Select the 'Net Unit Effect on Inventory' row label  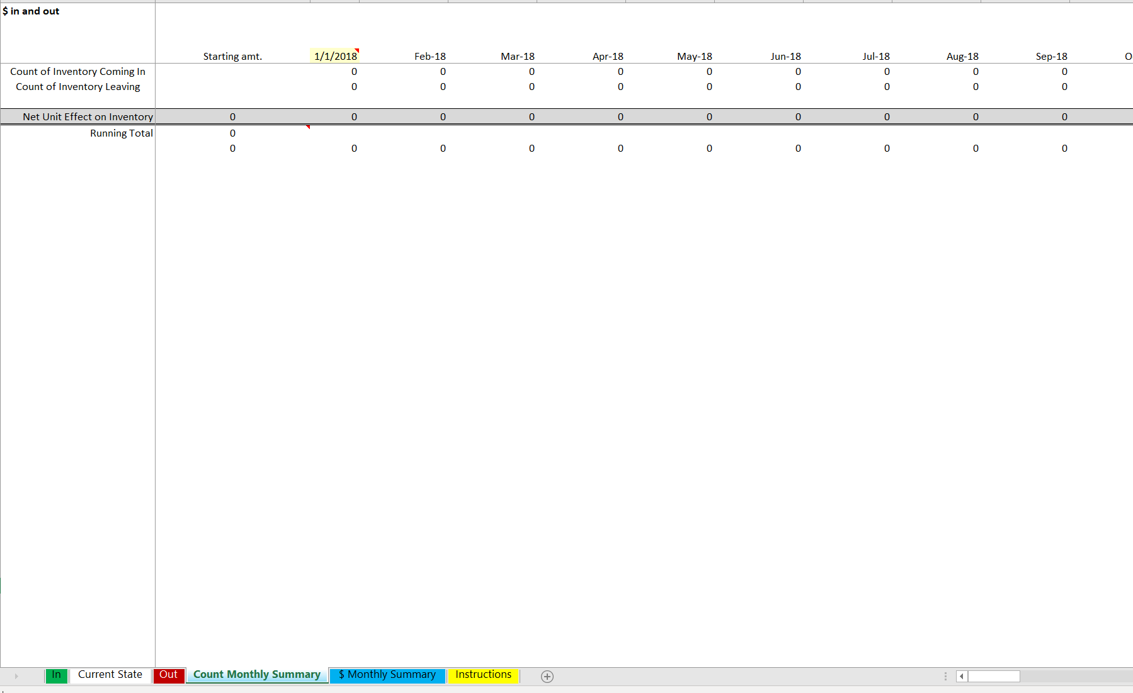[87, 116]
